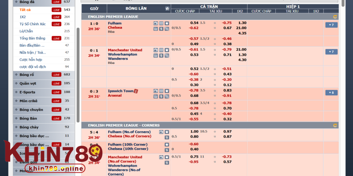Open score details icon for Fulham vs Chelsea
This screenshot has height=176, width=353.
coord(167,29)
